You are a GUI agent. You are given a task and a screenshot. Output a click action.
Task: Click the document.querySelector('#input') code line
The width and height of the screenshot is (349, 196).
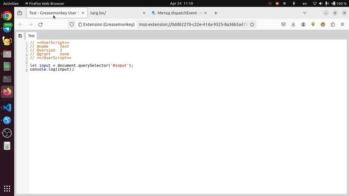pyautogui.click(x=82, y=65)
